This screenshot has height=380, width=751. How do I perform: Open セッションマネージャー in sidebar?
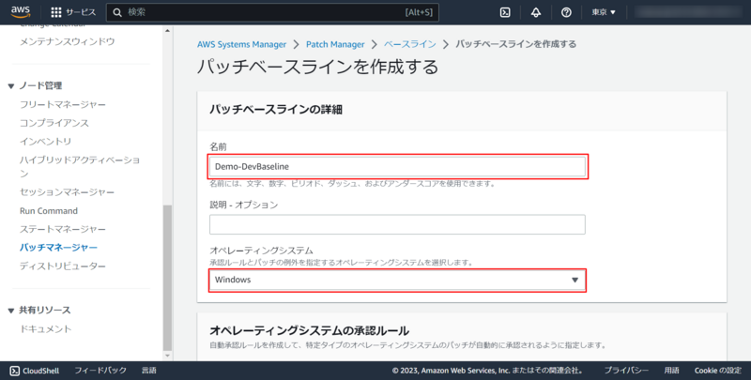[x=67, y=192]
